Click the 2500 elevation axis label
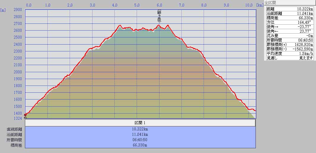 click(18, 37)
